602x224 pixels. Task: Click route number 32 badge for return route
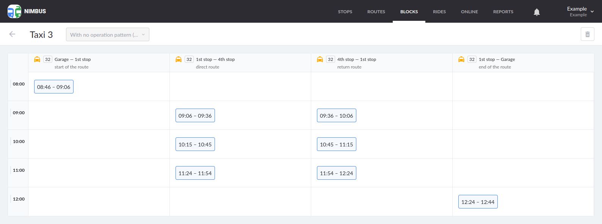(x=331, y=59)
